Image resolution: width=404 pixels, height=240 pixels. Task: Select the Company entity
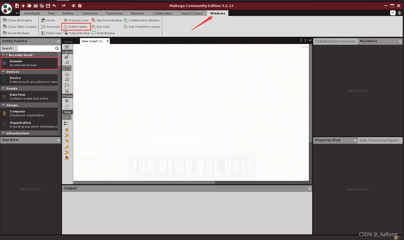pyautogui.click(x=29, y=113)
